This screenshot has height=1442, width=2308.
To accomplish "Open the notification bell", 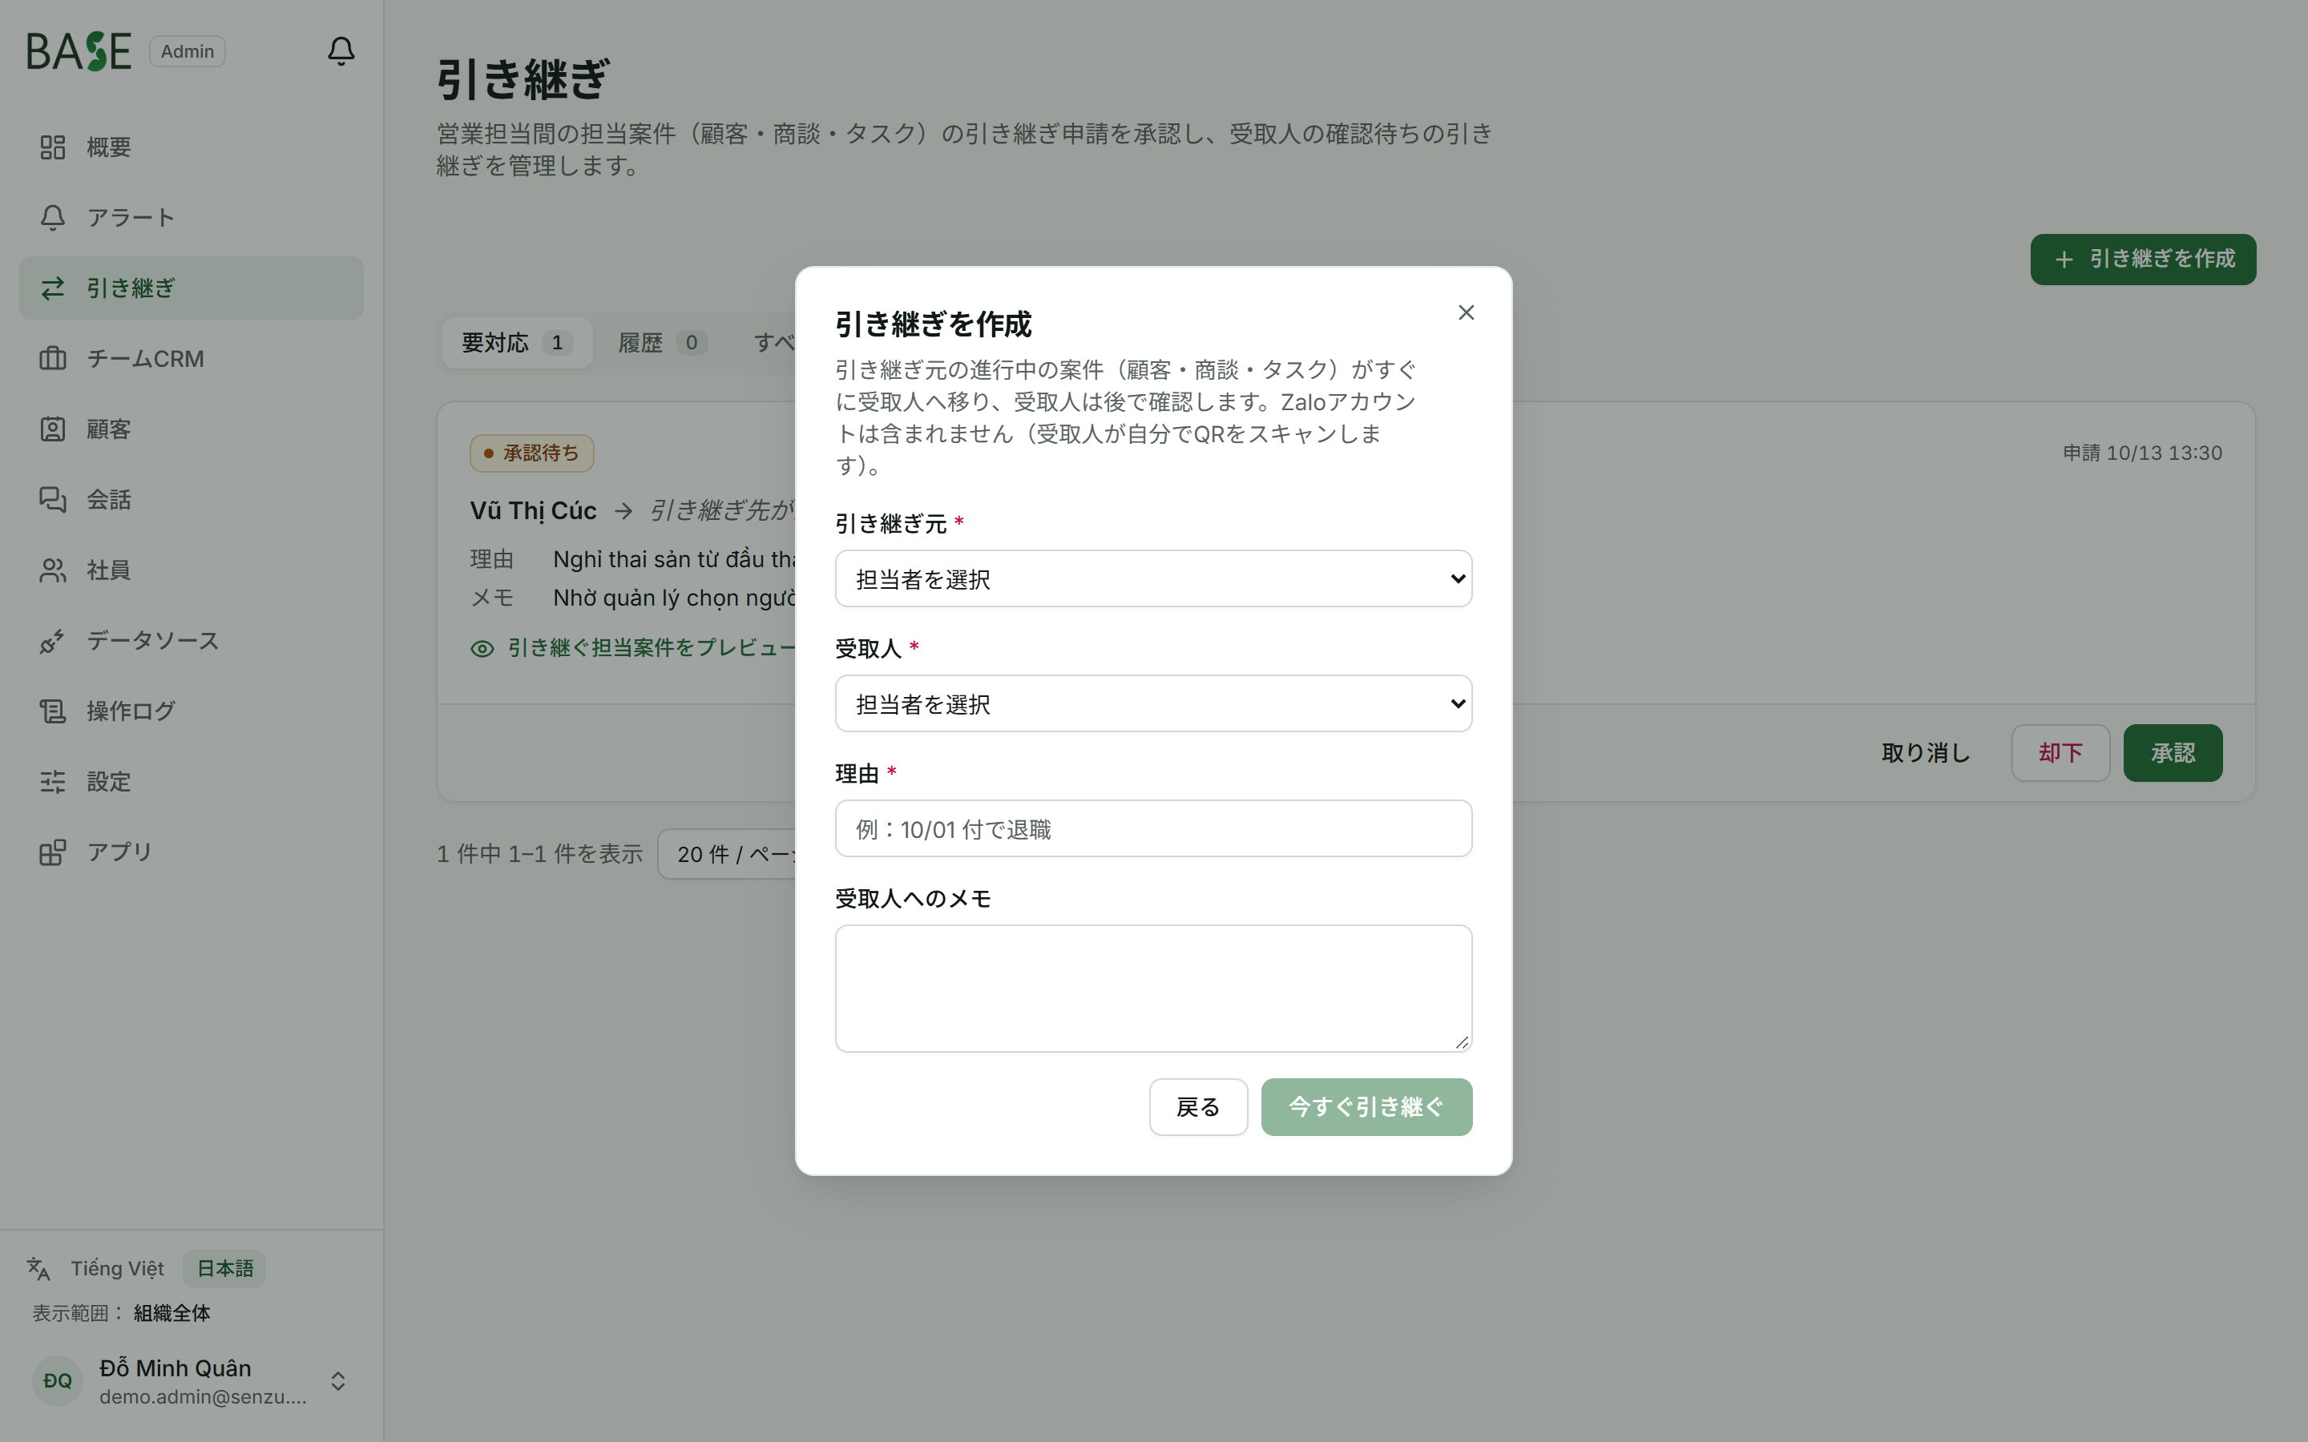I will point(341,50).
